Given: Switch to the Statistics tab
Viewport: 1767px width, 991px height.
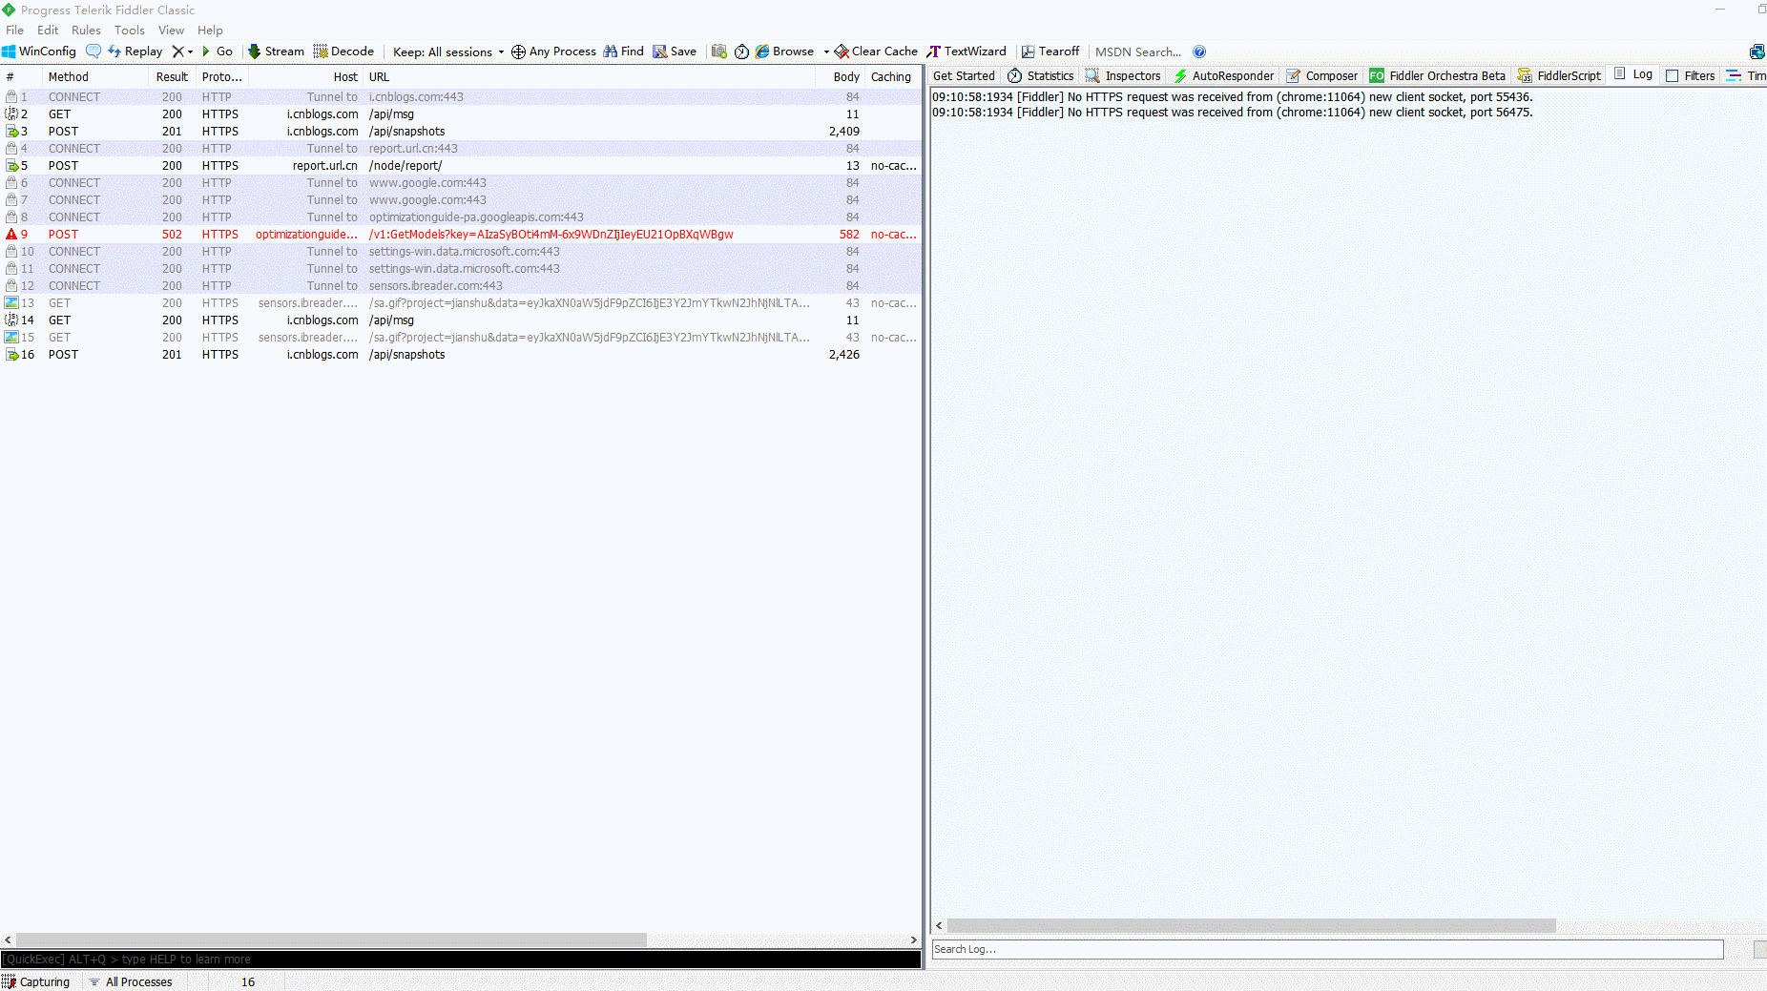Looking at the screenshot, I should click(x=1041, y=76).
